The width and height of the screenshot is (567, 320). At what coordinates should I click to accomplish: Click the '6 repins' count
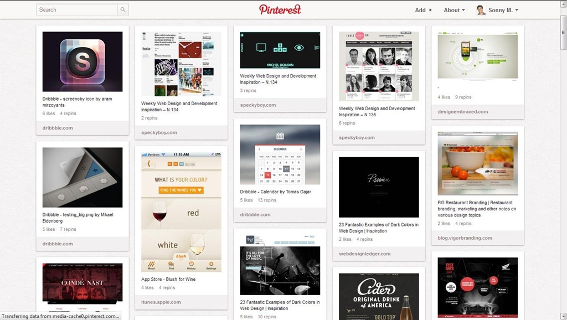pyautogui.click(x=347, y=123)
